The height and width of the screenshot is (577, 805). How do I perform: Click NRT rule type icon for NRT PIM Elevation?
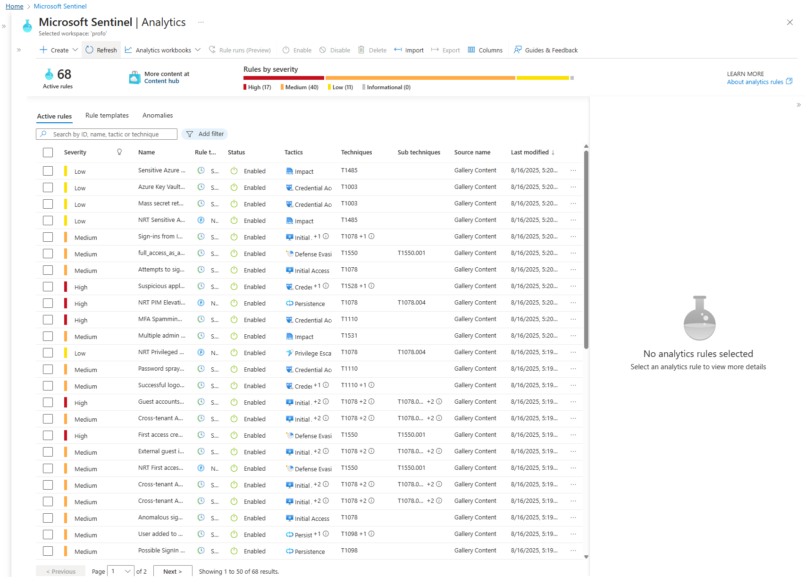(x=201, y=303)
